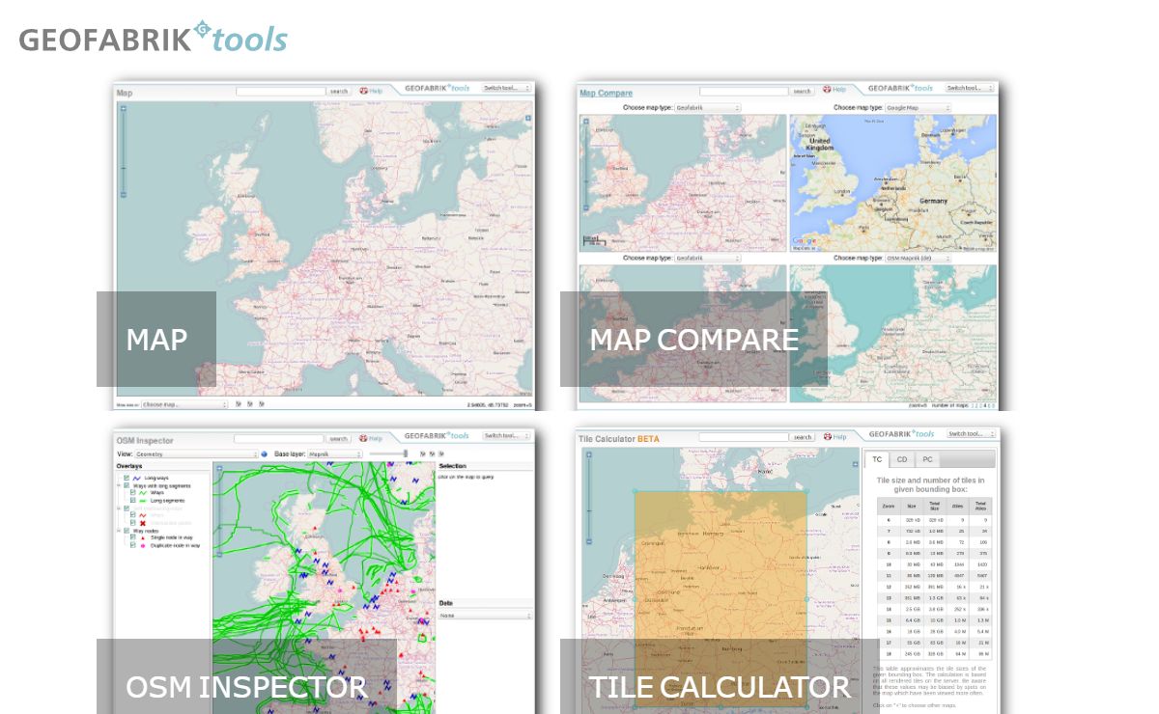Image resolution: width=1159 pixels, height=714 pixels.
Task: Click the Overlays panel heading
Action: click(x=129, y=466)
